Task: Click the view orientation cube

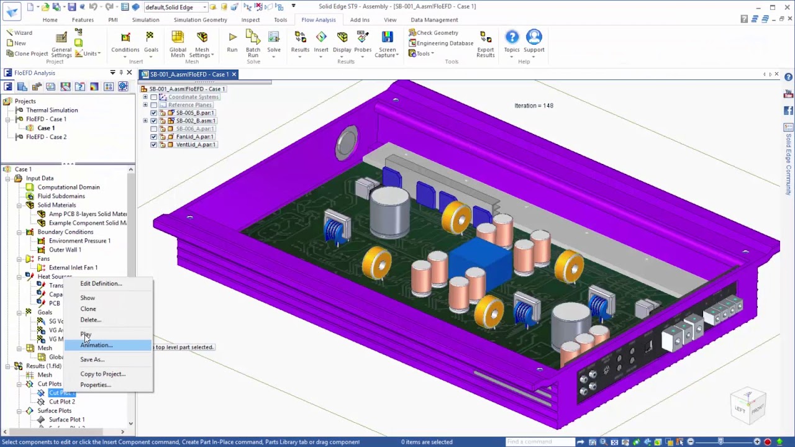Action: point(748,406)
